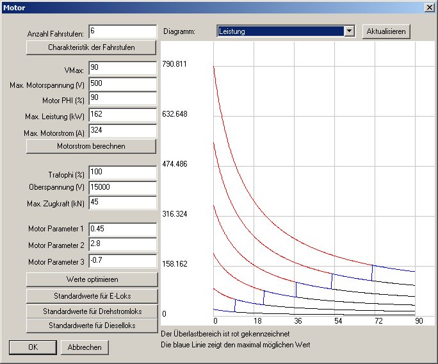Screen dimensions: 438x364
Task: Edit the Max. Motorstrom field
Action: 123,131
